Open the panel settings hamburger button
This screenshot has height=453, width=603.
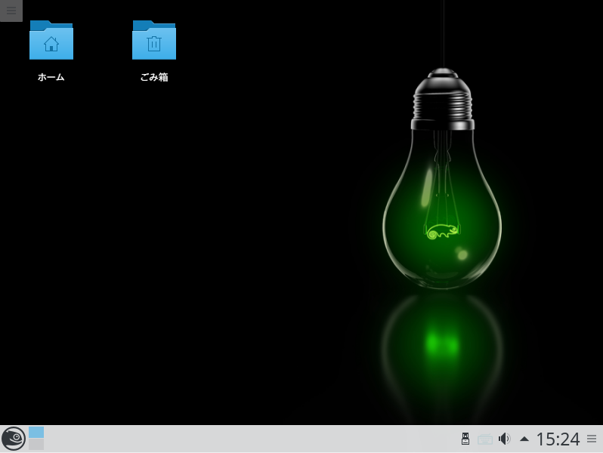tap(592, 439)
